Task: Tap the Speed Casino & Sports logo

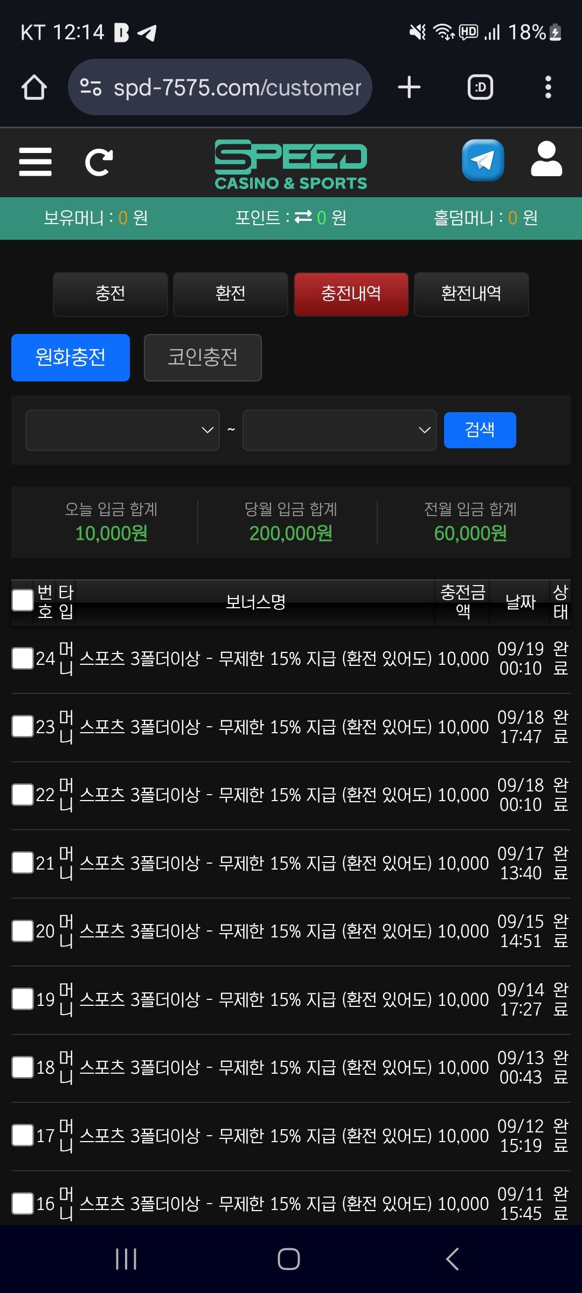Action: (x=291, y=164)
